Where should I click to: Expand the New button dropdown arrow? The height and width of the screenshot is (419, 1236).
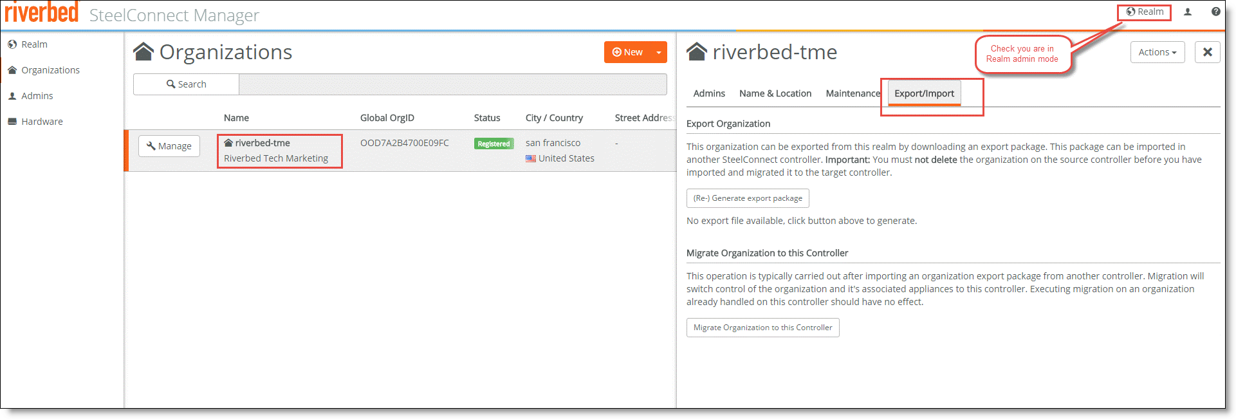[659, 52]
